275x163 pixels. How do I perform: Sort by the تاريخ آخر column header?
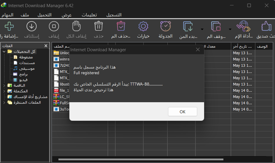point(243,46)
